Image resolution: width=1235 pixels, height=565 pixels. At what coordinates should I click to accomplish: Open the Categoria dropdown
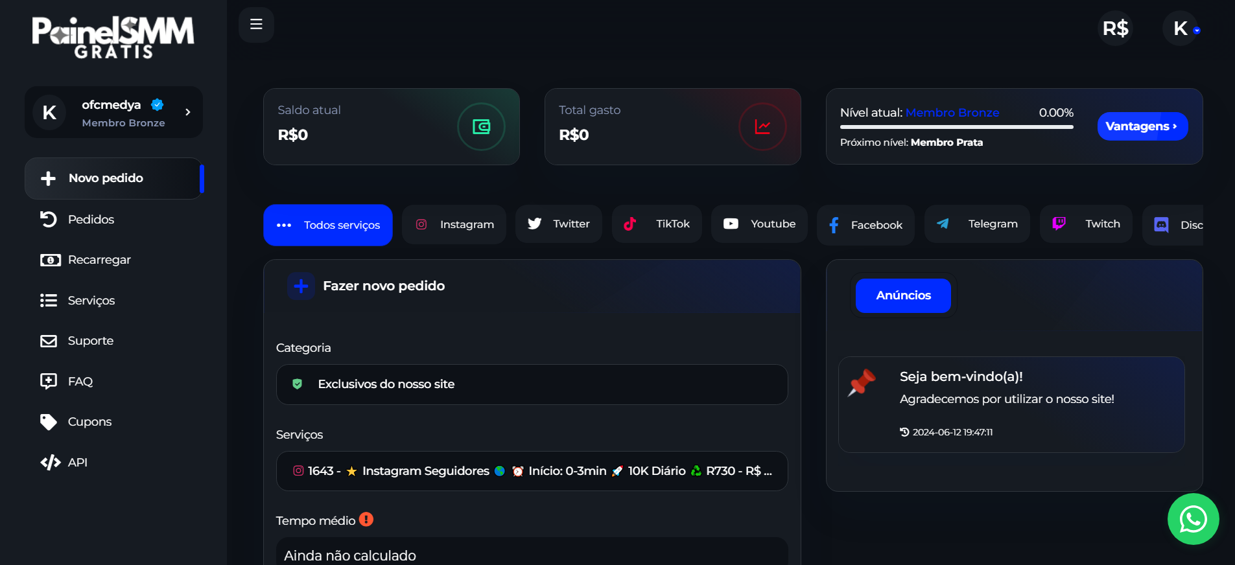point(532,384)
